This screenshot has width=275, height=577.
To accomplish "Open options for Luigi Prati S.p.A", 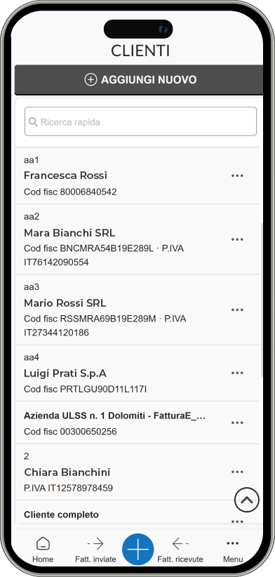I will [237, 373].
